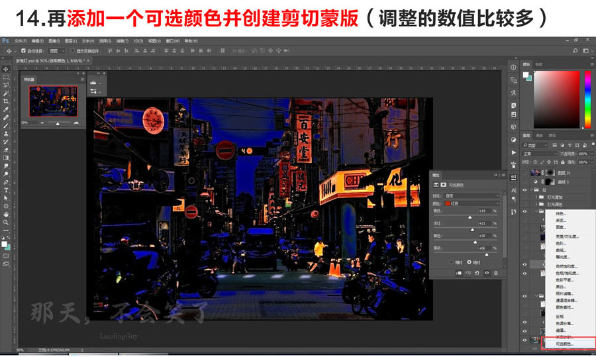
Task: Clip adjustment to layer in Properties panel
Action: pos(459,273)
